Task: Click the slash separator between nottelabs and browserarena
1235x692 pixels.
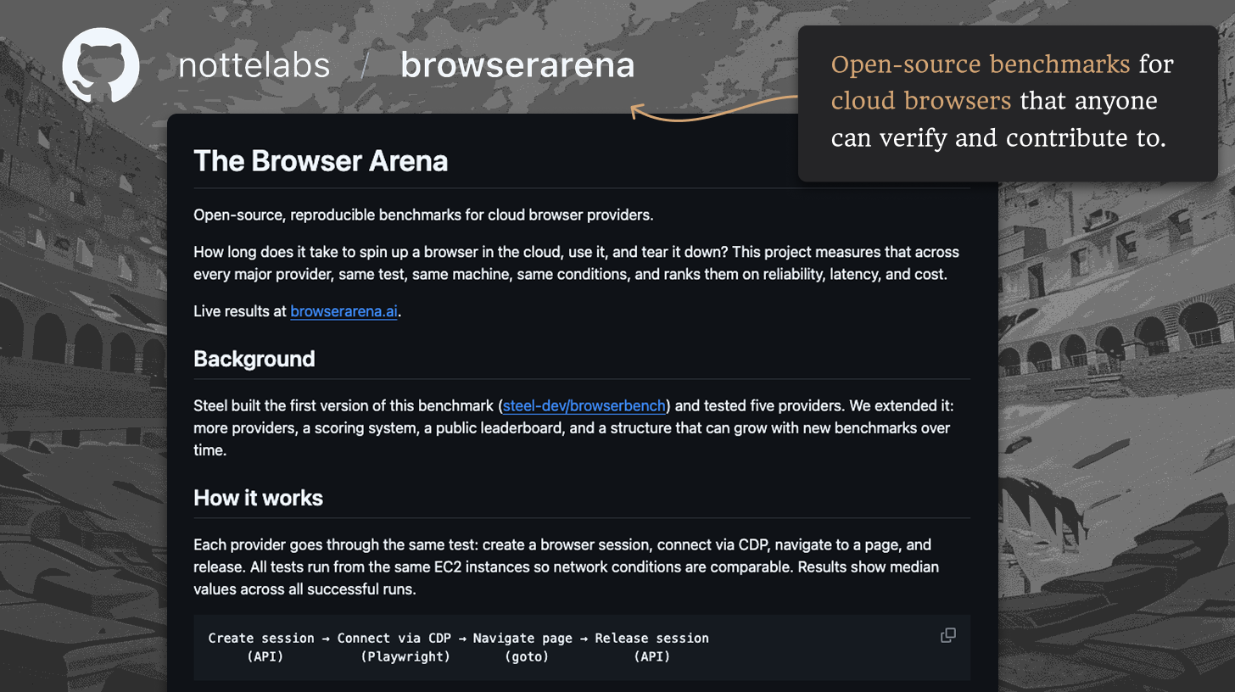Action: pos(363,65)
